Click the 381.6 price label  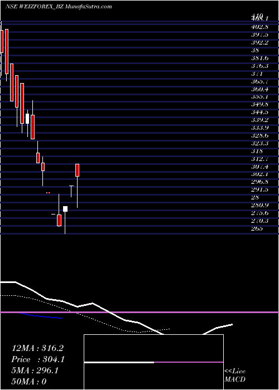259,58
